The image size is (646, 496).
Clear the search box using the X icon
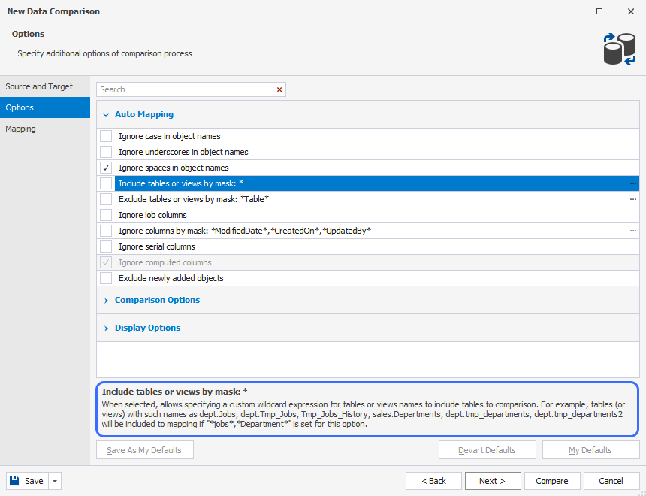[x=279, y=89]
